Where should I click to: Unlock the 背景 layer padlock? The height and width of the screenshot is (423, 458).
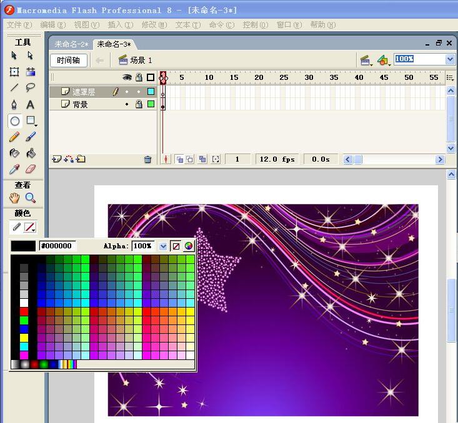point(139,104)
